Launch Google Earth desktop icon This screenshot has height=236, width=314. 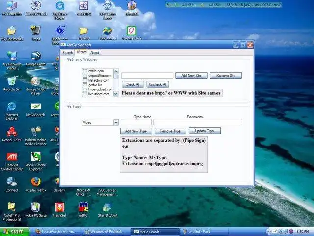pos(36,59)
